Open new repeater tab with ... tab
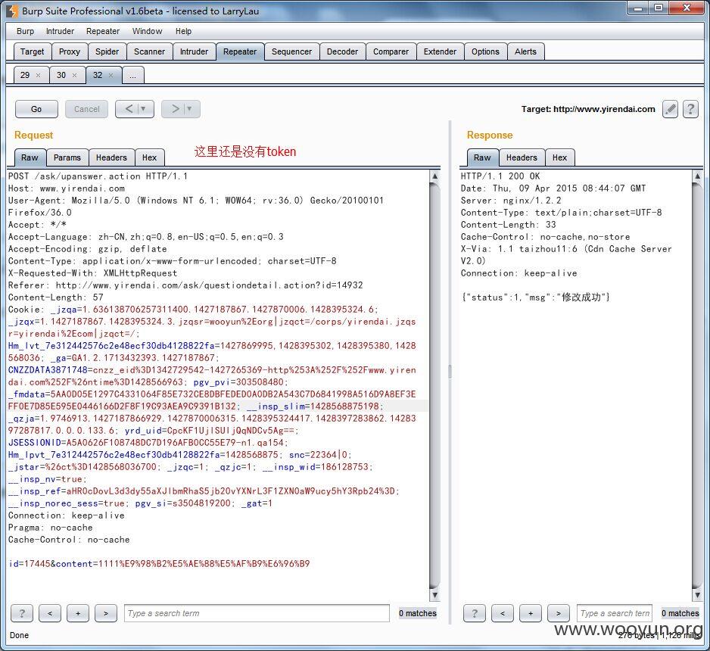This screenshot has height=651, width=710. pyautogui.click(x=132, y=76)
